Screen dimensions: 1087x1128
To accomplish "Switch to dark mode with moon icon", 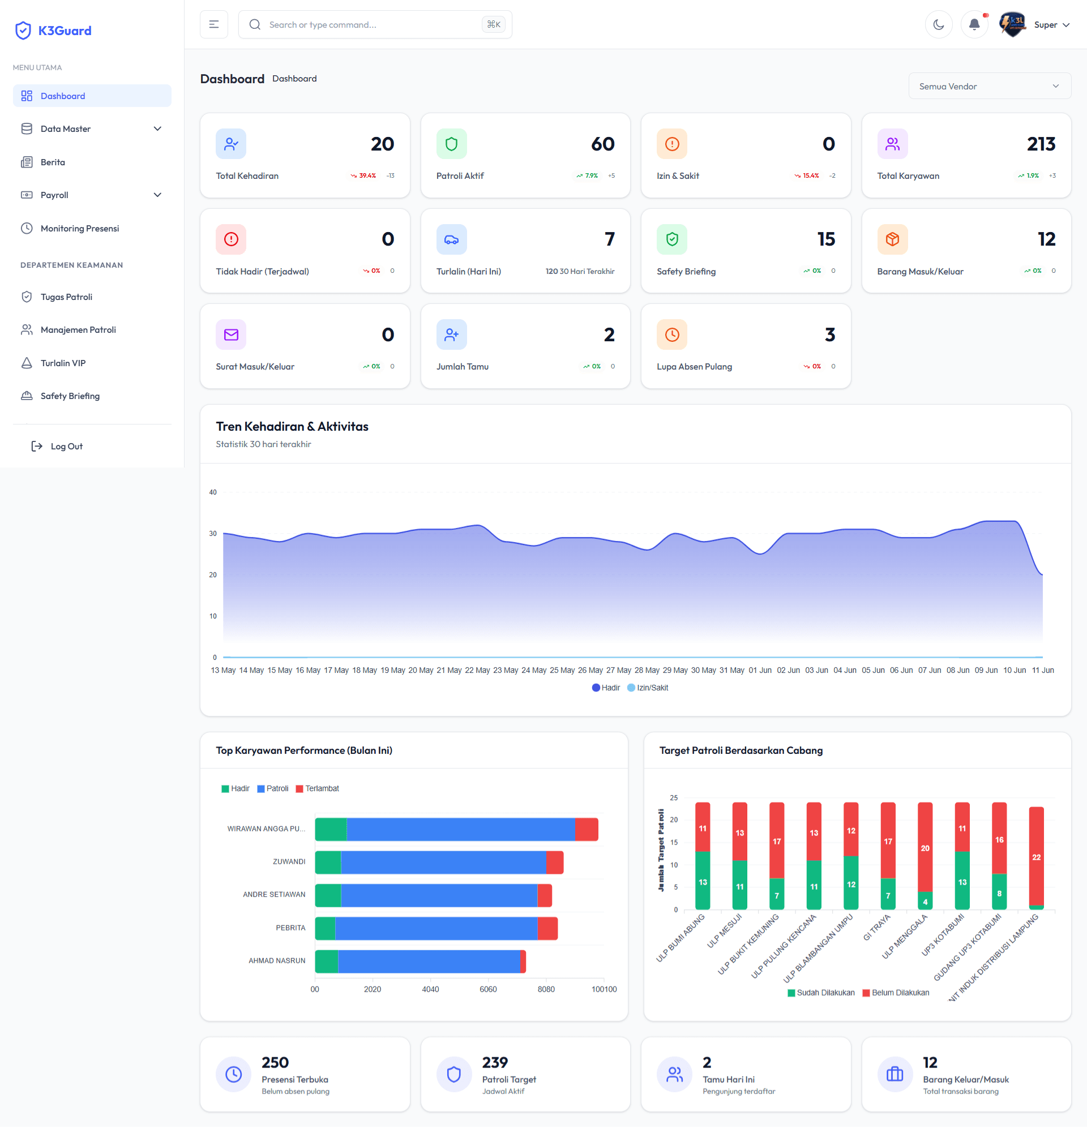I will pyautogui.click(x=939, y=25).
